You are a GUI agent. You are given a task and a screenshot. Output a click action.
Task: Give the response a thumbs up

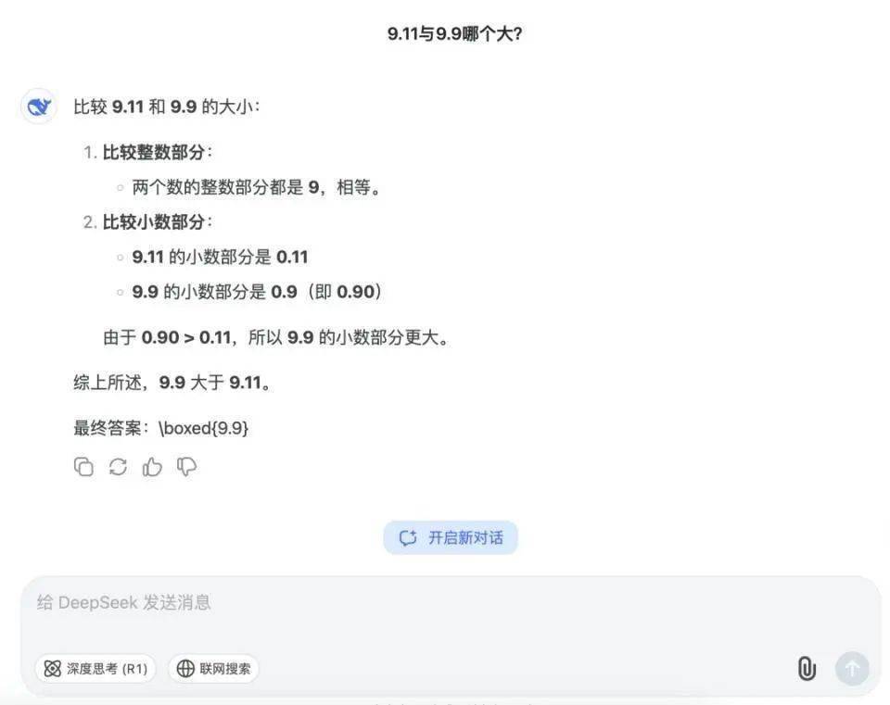tap(152, 467)
